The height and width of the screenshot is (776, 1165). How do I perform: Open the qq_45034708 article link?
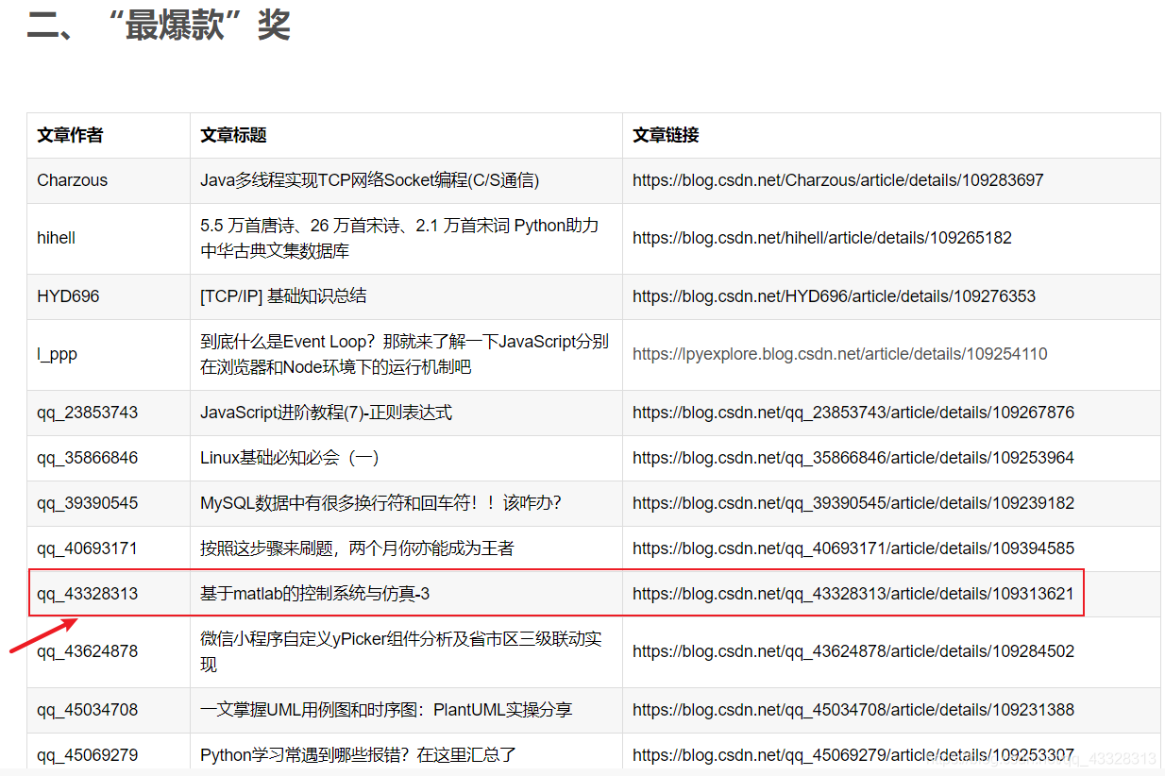click(853, 710)
